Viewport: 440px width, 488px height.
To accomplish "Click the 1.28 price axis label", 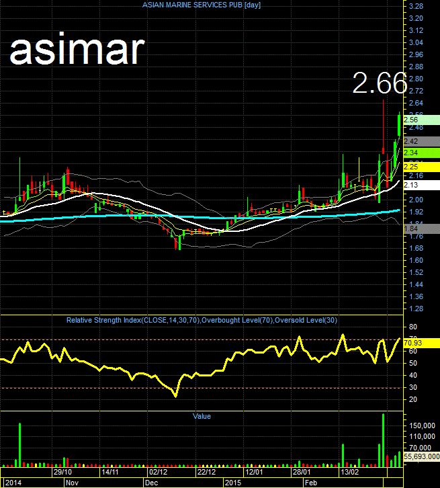I will pyautogui.click(x=416, y=309).
